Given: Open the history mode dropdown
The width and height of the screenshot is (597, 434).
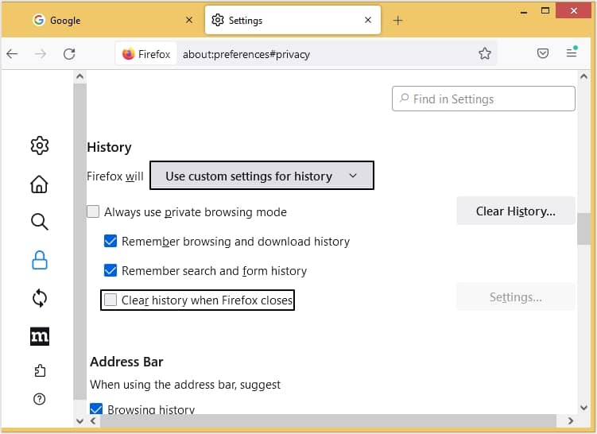Looking at the screenshot, I should 262,176.
